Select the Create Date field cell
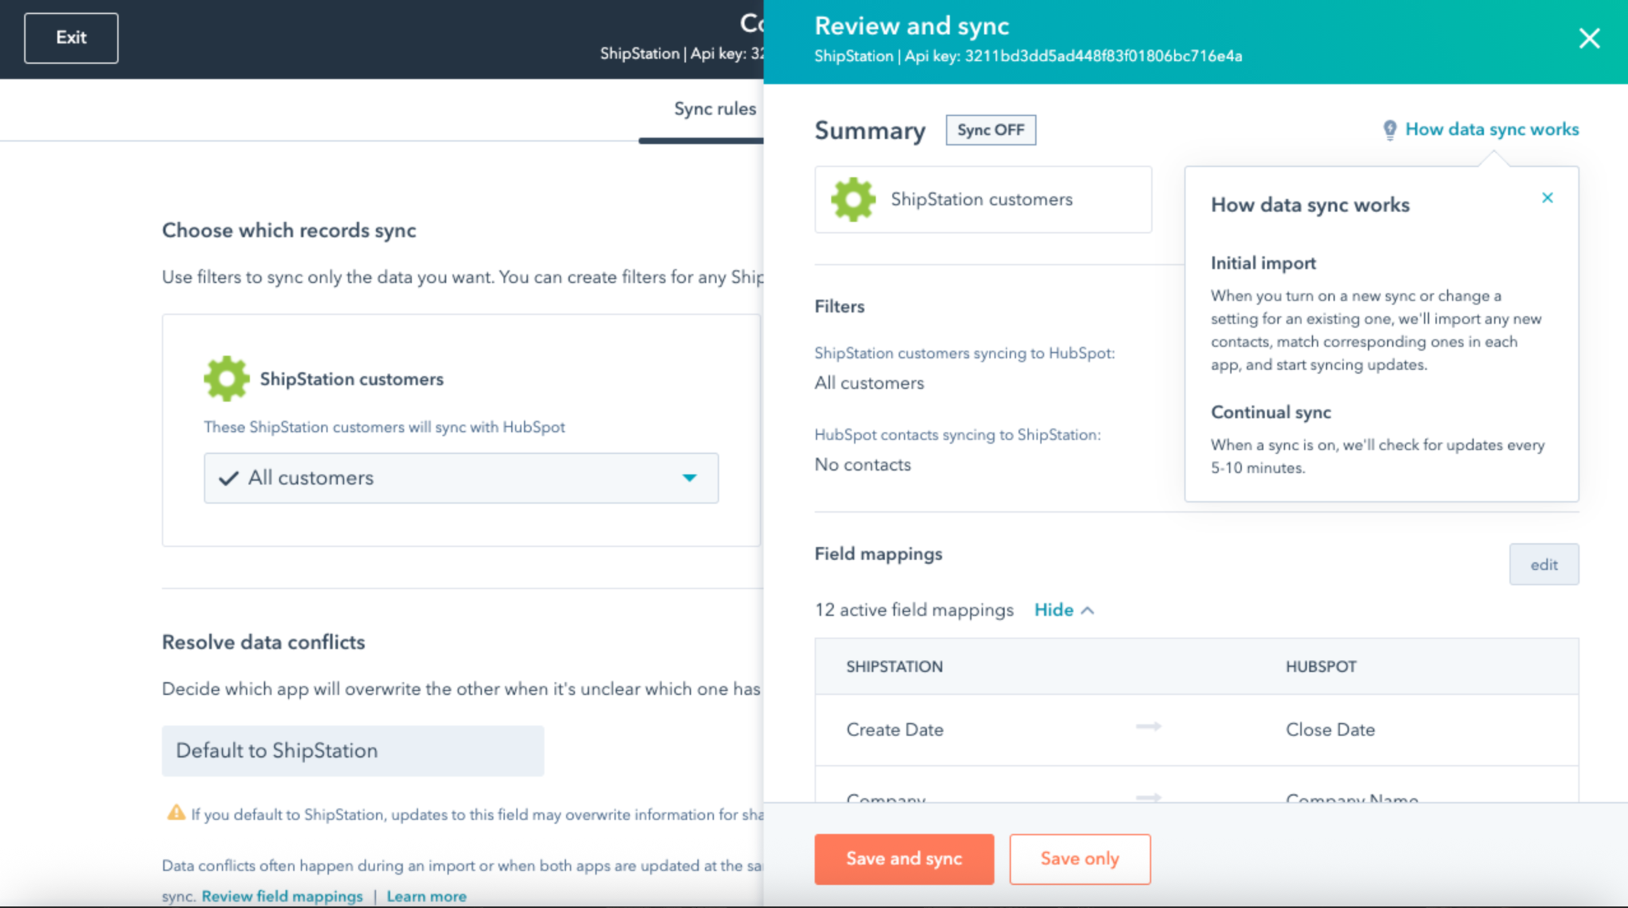This screenshot has height=908, width=1628. click(x=894, y=729)
